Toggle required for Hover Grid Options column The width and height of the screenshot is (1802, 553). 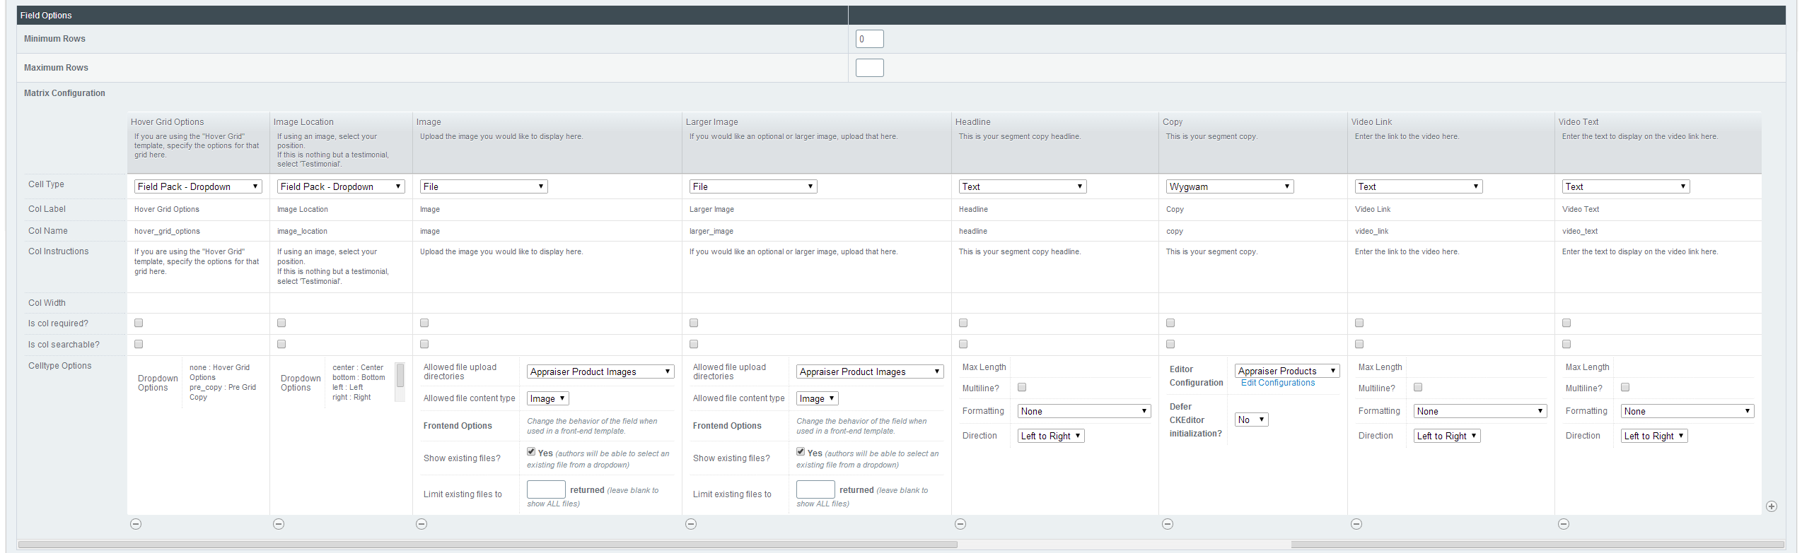coord(139,323)
